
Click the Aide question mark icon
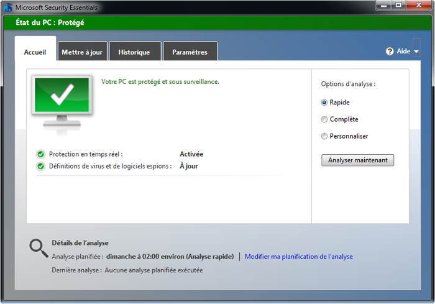pyautogui.click(x=390, y=52)
